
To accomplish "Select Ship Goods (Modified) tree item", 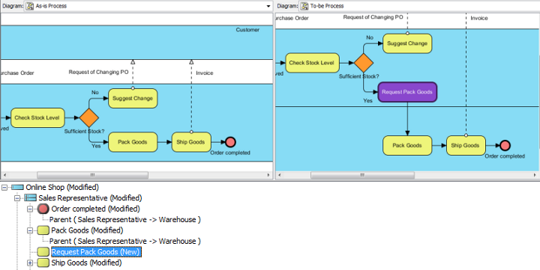I will (x=86, y=263).
